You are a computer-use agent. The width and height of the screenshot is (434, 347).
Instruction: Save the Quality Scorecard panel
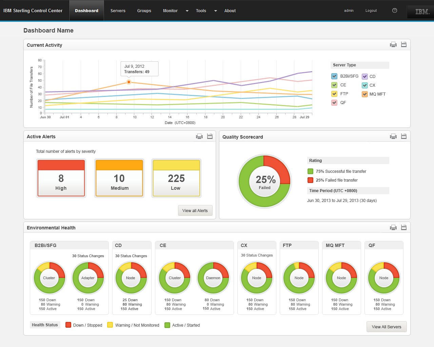[x=403, y=136]
